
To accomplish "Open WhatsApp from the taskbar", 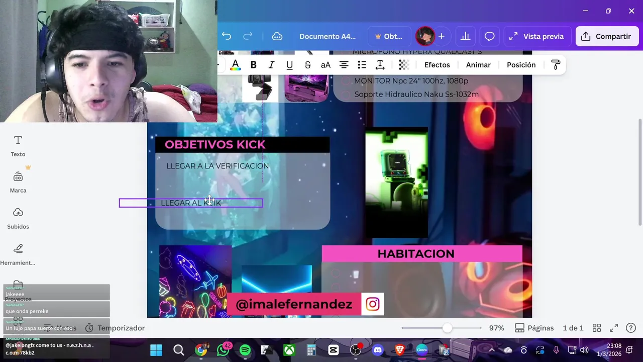I will (x=223, y=350).
